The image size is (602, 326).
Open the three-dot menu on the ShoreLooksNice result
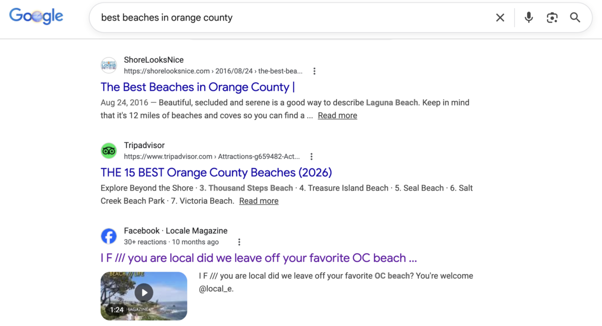click(315, 71)
